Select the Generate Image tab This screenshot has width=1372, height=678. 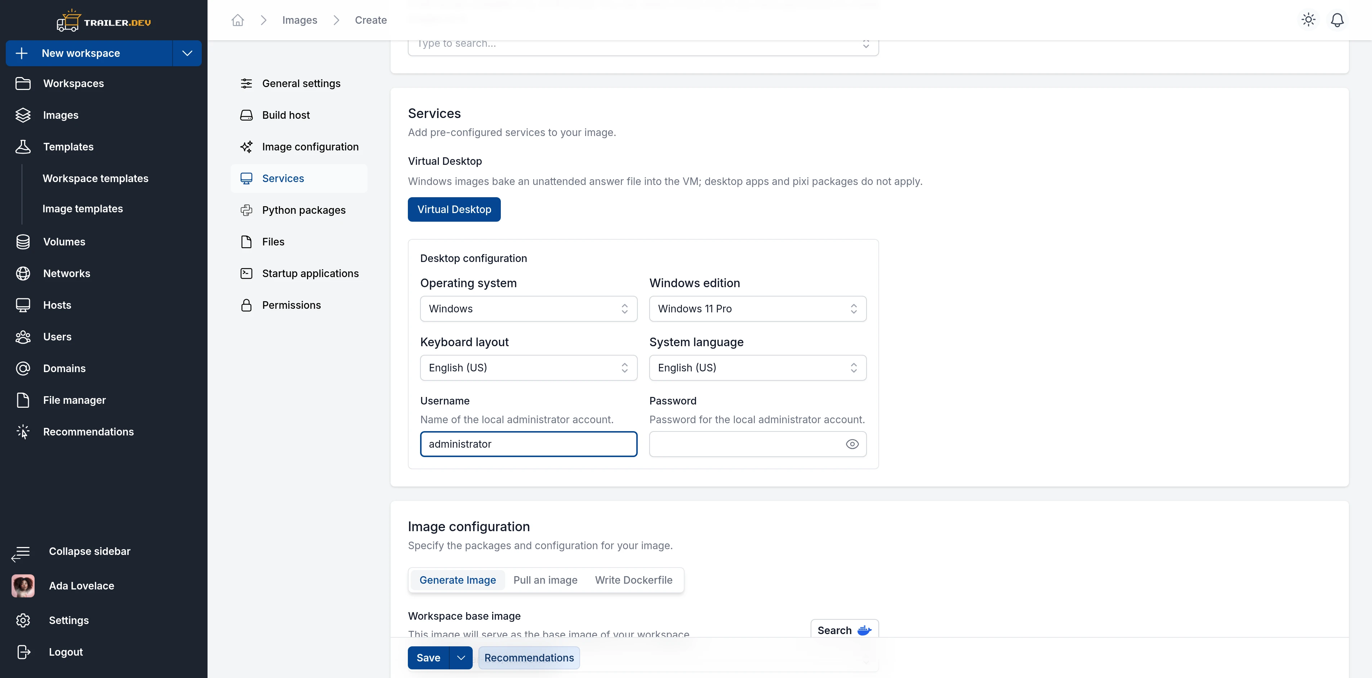(x=458, y=580)
